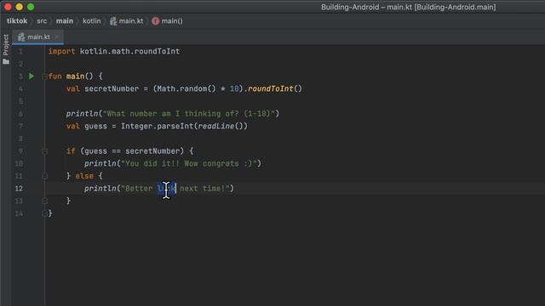Click the window title Building-Android text
The image size is (545, 306).
click(409, 7)
